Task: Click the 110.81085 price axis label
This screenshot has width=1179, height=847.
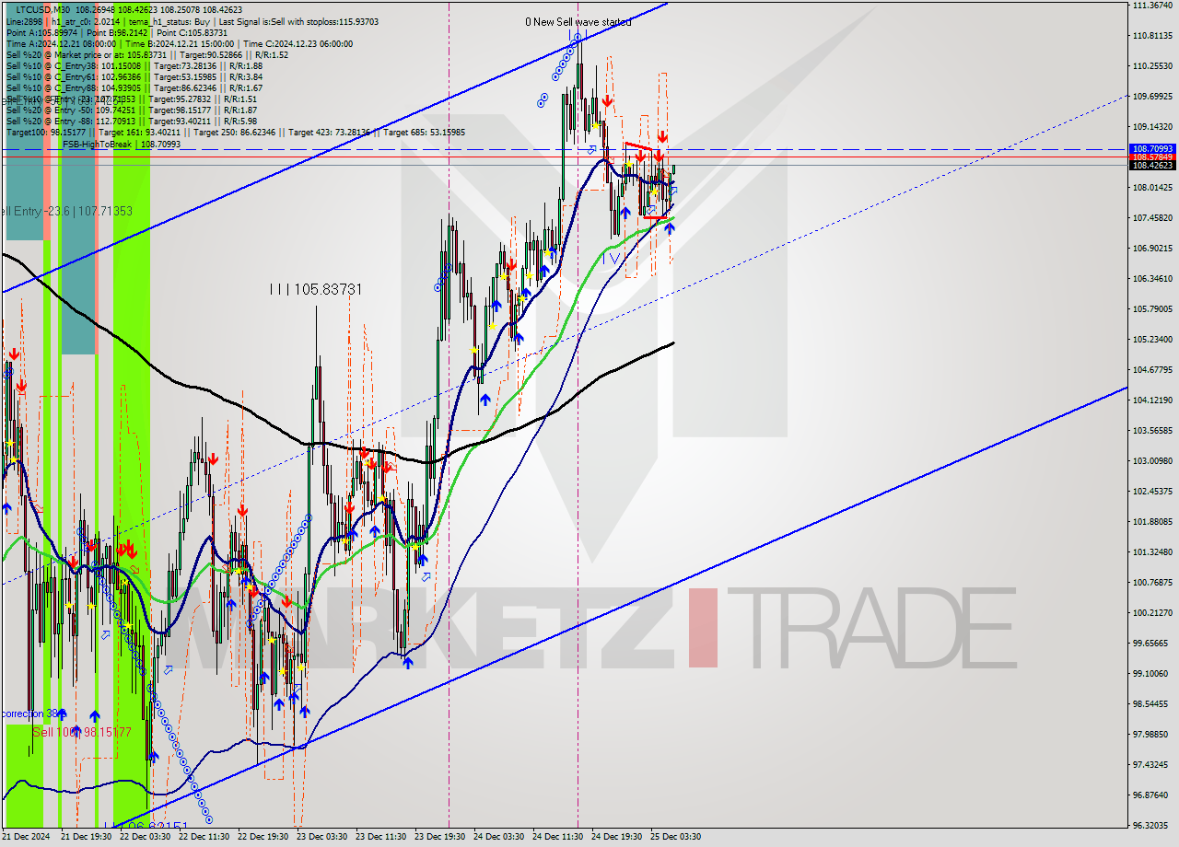Action: [x=1152, y=36]
